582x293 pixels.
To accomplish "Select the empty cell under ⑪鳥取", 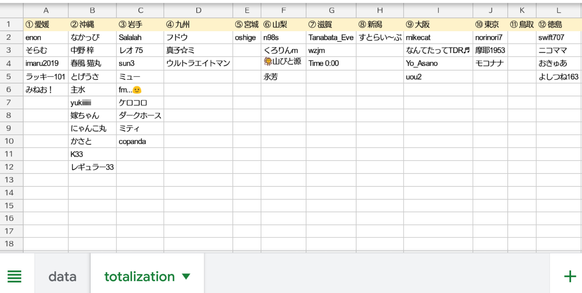I will click(x=522, y=37).
